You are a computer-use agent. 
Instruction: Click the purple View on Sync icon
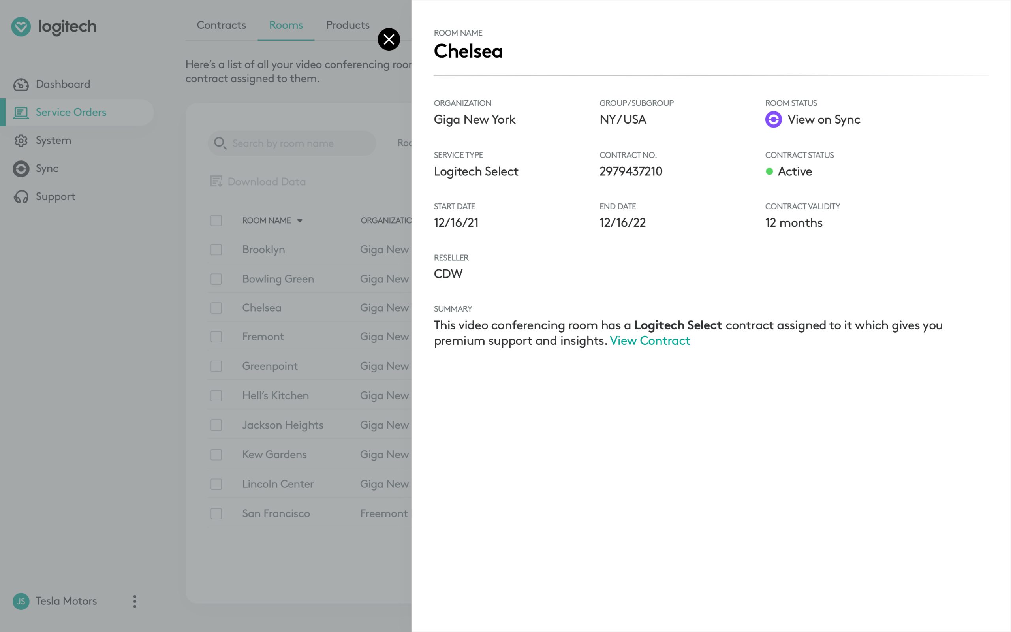[773, 120]
